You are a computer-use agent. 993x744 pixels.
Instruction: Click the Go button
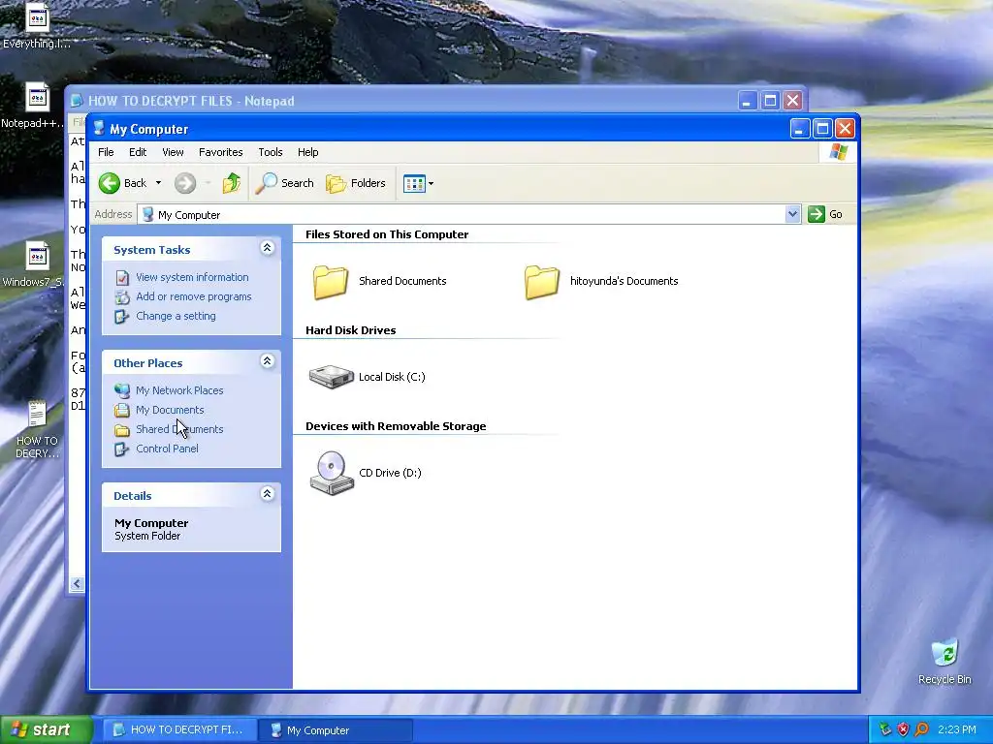[825, 214]
